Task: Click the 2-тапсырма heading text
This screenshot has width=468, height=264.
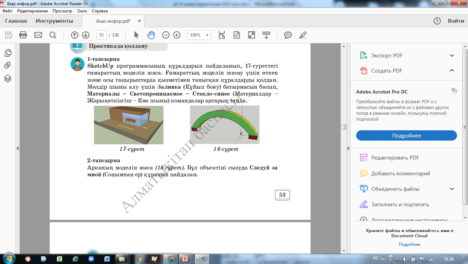Action: click(104, 161)
